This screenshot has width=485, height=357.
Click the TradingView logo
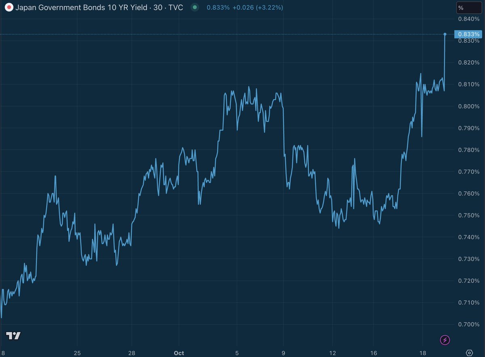coord(13,336)
